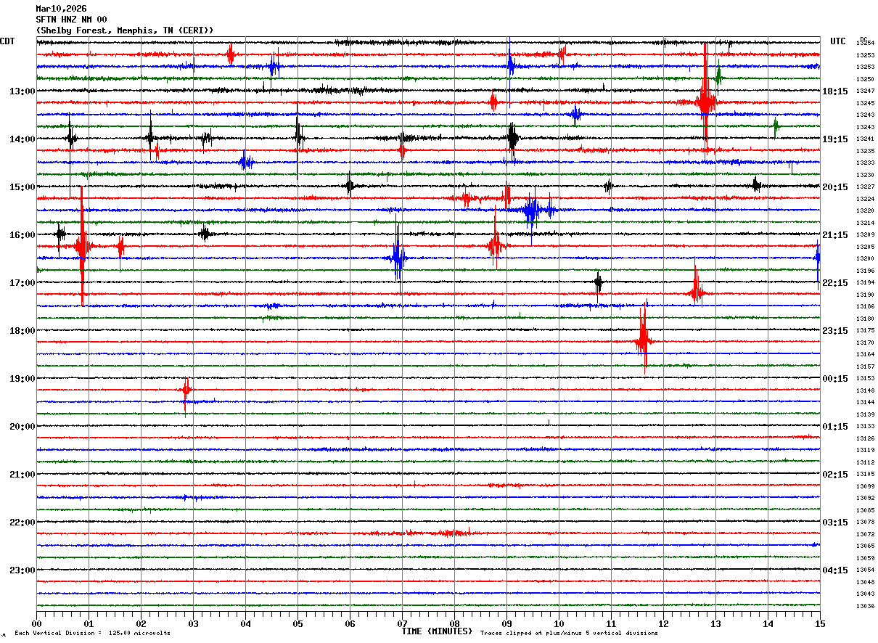Click the date text 'Mar10,2026'
This screenshot has width=878, height=643.
point(61,9)
